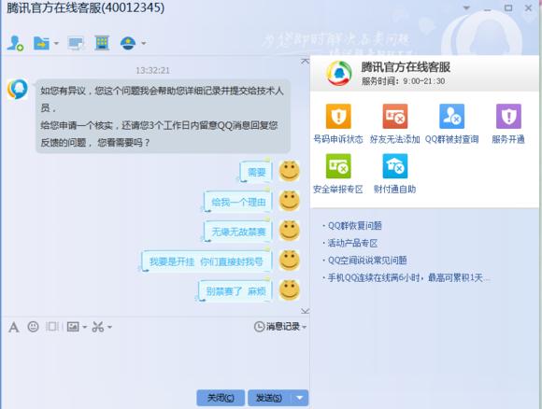Screen dimensions: 542x409
Task: Click the customer service avatar beside message
Action: 18,89
